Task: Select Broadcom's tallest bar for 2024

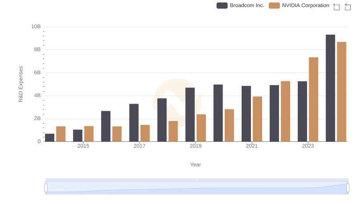Action: coord(330,88)
